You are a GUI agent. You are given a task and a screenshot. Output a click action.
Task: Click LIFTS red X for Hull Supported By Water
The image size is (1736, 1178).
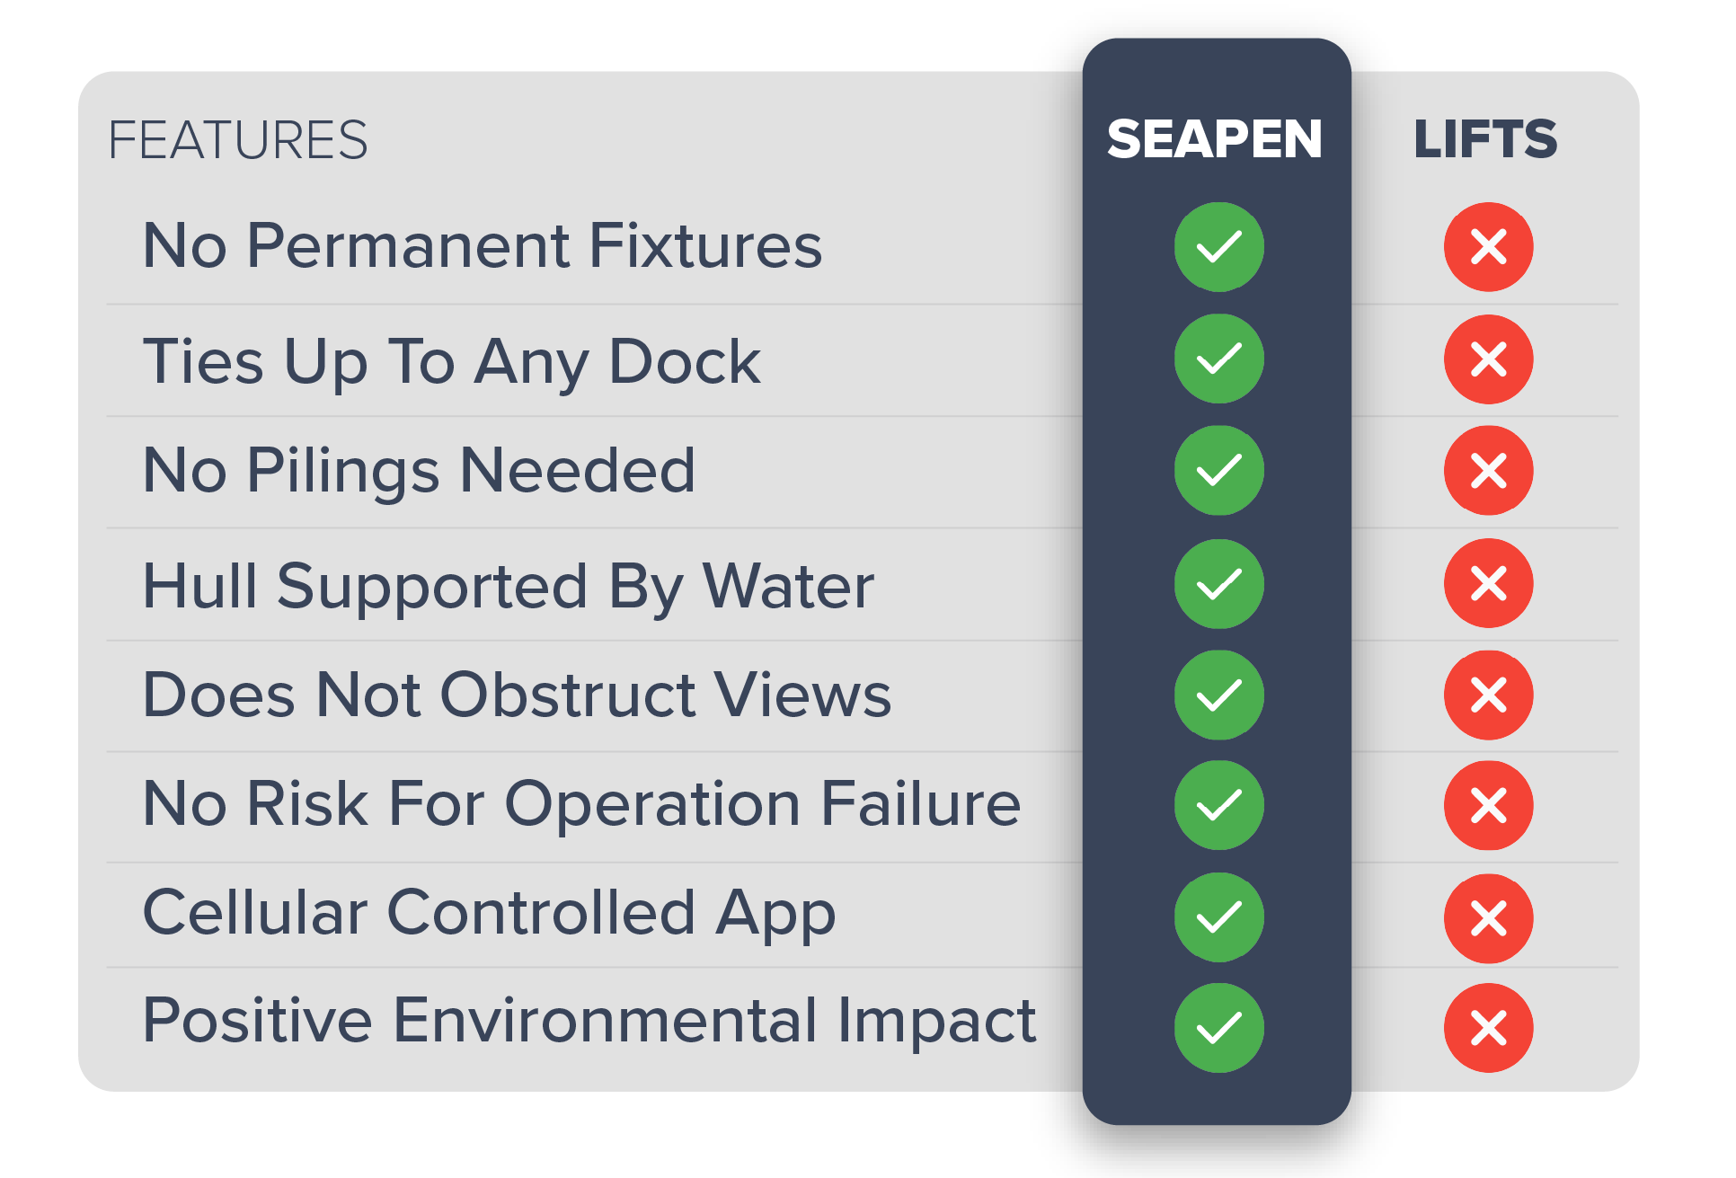pos(1488,583)
